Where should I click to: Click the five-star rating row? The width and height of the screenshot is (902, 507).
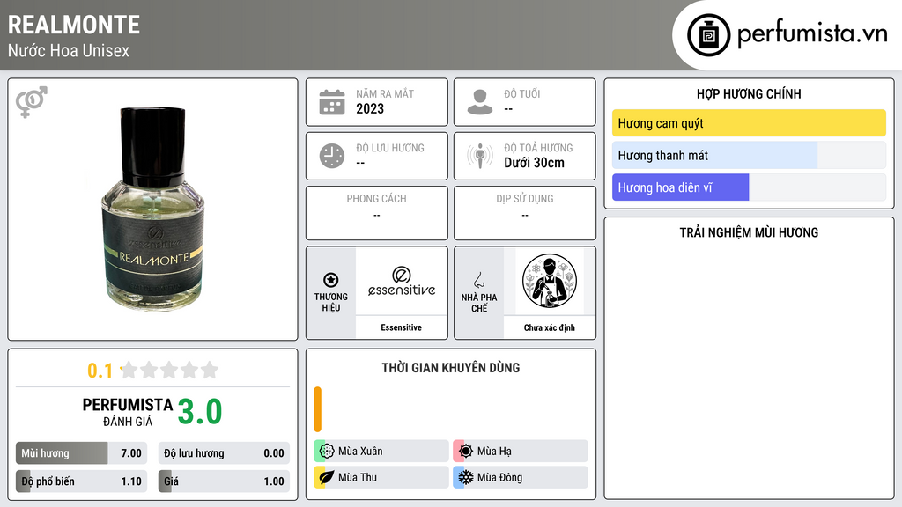click(x=169, y=370)
